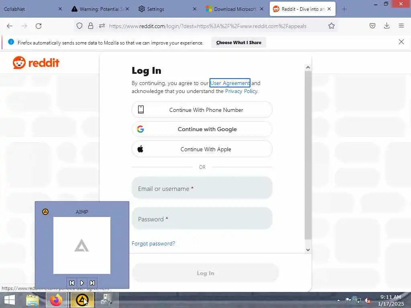Click the Log In submit button

pyautogui.click(x=205, y=273)
